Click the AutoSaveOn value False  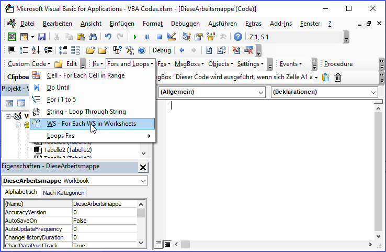pos(105,221)
